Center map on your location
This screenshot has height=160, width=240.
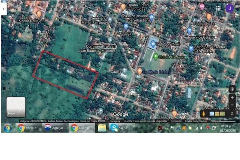click(232, 89)
